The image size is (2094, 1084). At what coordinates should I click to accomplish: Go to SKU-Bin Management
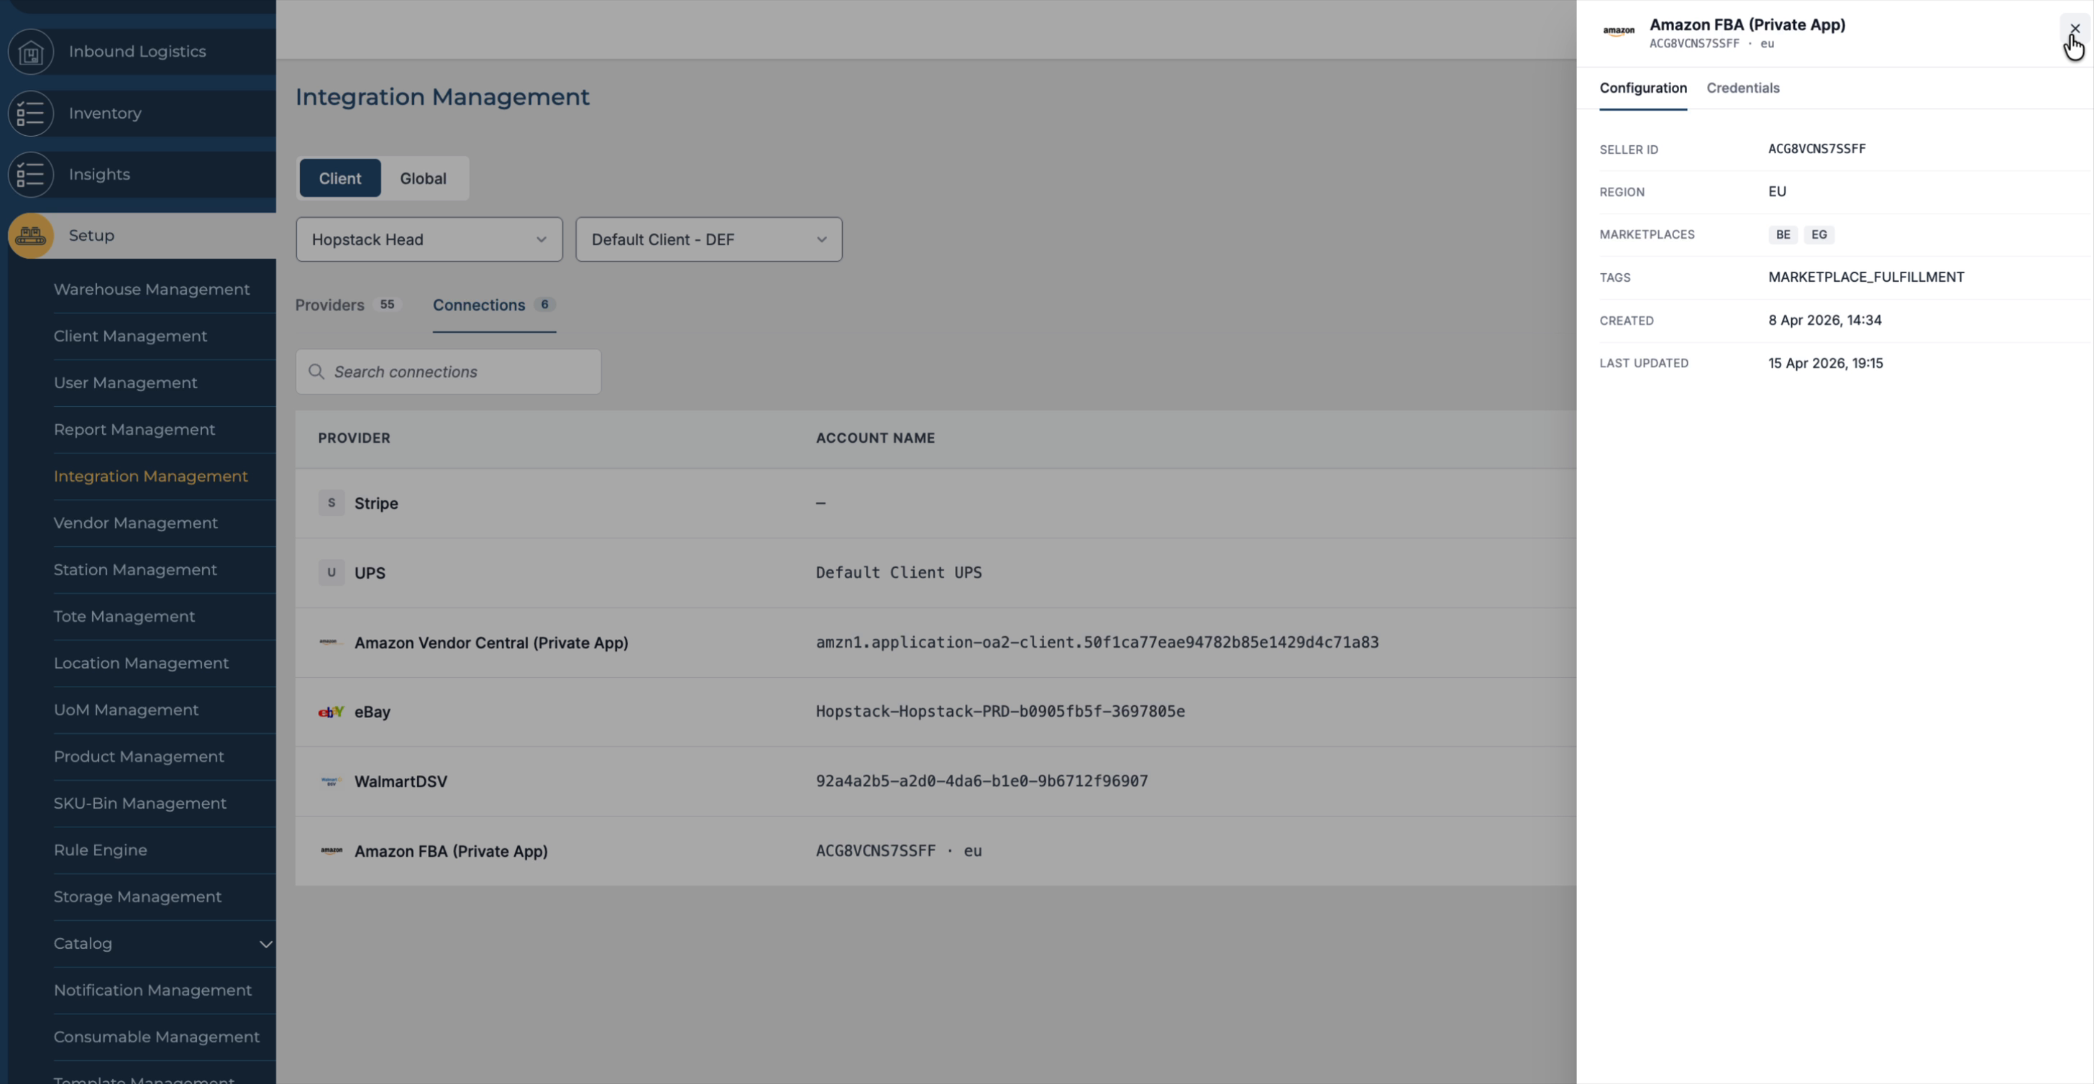(140, 804)
